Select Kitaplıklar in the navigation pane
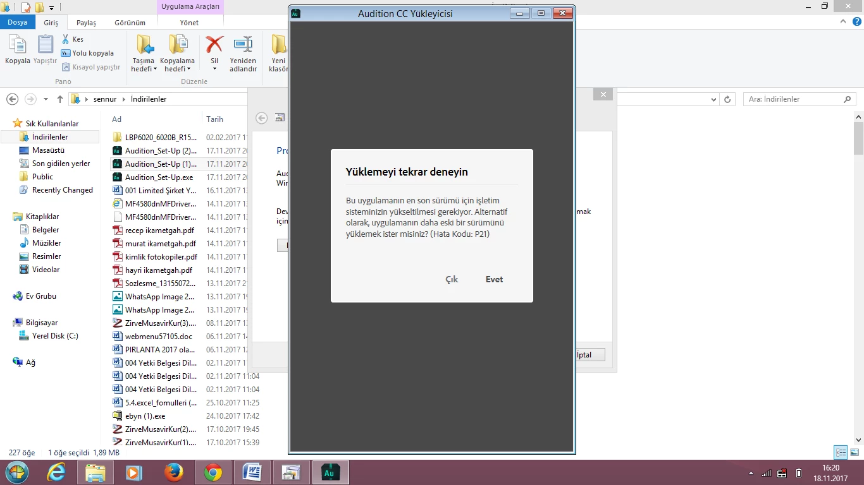The height and width of the screenshot is (485, 864). [x=42, y=217]
